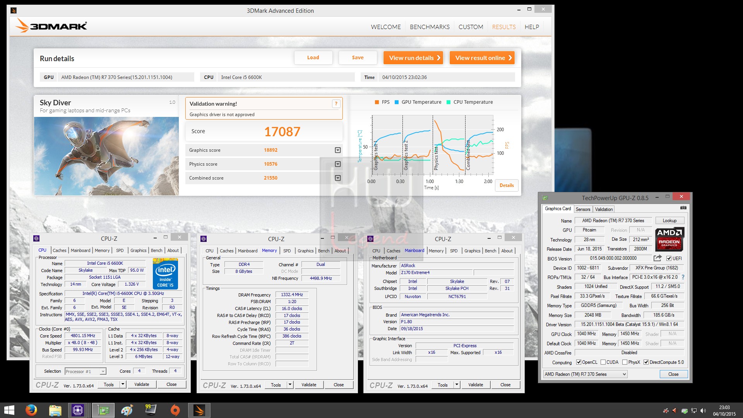Image resolution: width=743 pixels, height=418 pixels.
Task: Click the Load button in Run details
Action: click(x=313, y=58)
